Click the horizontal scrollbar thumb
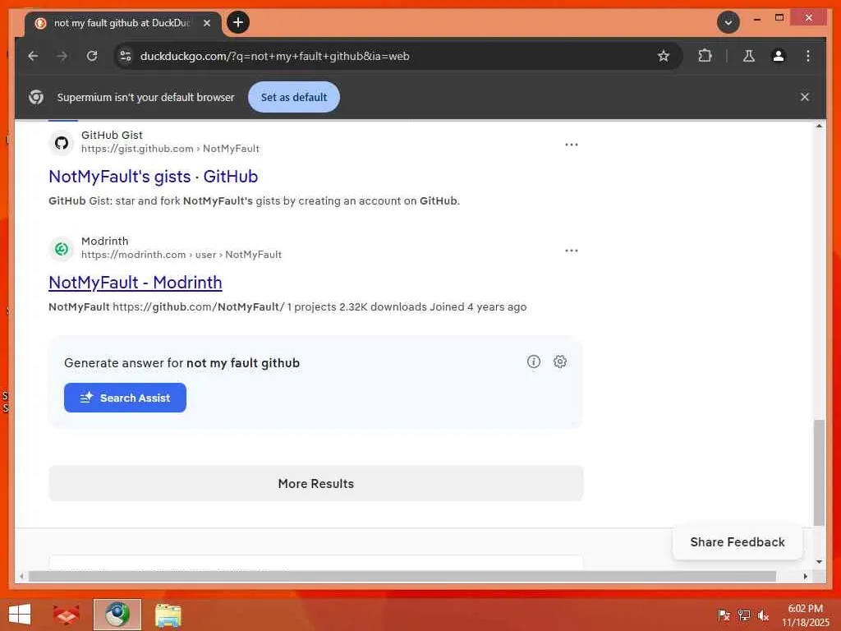Viewport: 841px width, 631px height. pyautogui.click(x=402, y=576)
